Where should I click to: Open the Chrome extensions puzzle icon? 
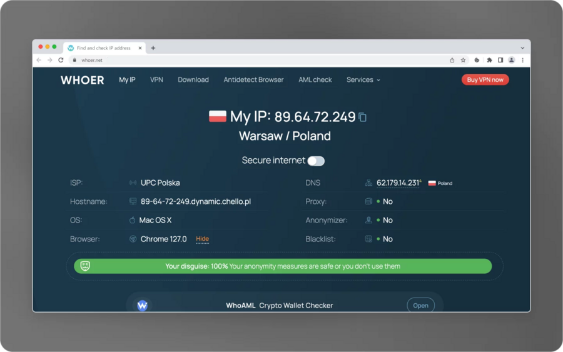[x=489, y=60]
